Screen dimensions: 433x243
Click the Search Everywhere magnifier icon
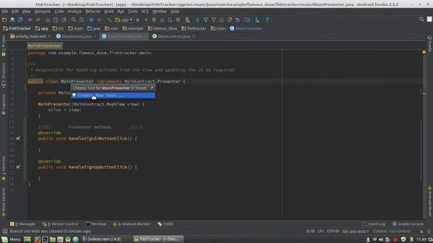421,20
